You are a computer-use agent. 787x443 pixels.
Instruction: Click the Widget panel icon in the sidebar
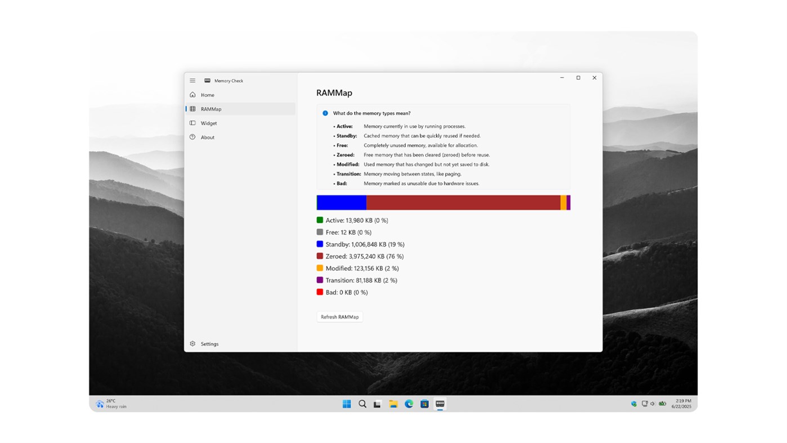pyautogui.click(x=192, y=123)
